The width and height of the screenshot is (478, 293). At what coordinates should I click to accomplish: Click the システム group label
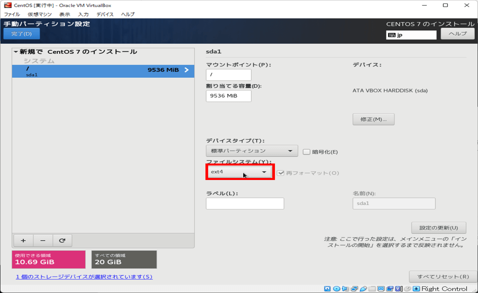(x=39, y=61)
